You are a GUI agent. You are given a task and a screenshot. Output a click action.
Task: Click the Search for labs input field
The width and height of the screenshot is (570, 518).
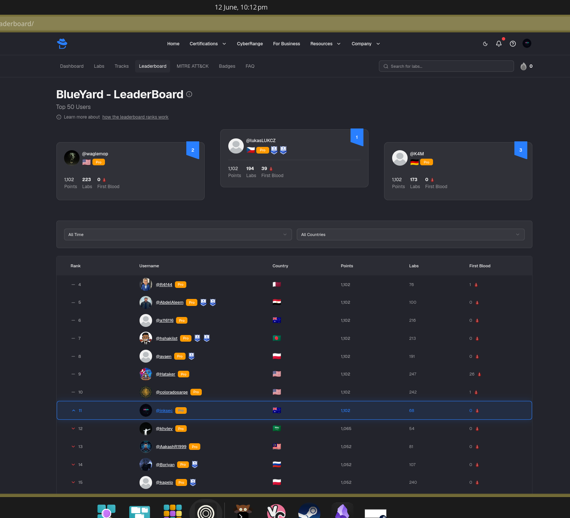tap(446, 66)
